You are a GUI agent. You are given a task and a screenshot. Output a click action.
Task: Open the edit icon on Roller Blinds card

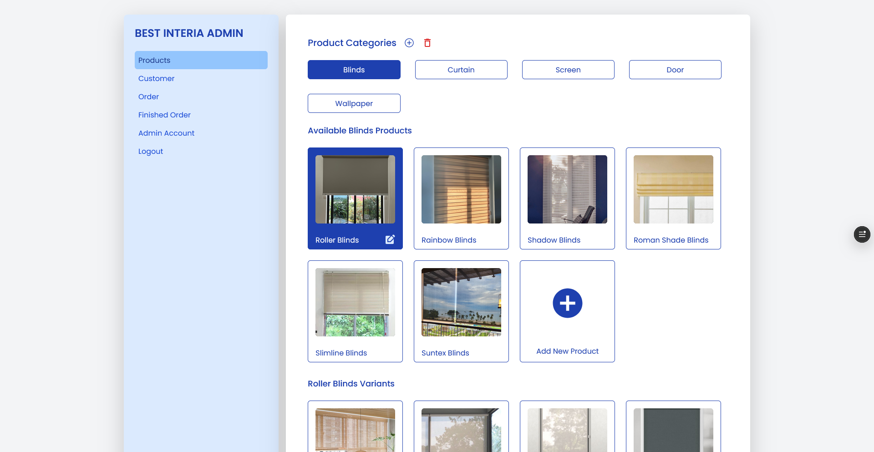(390, 239)
